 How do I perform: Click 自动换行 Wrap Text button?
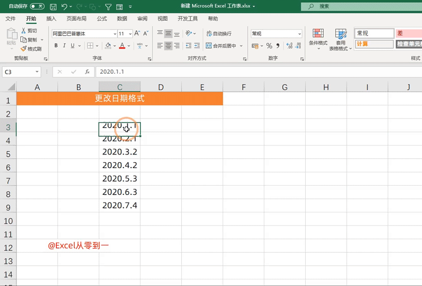point(219,34)
